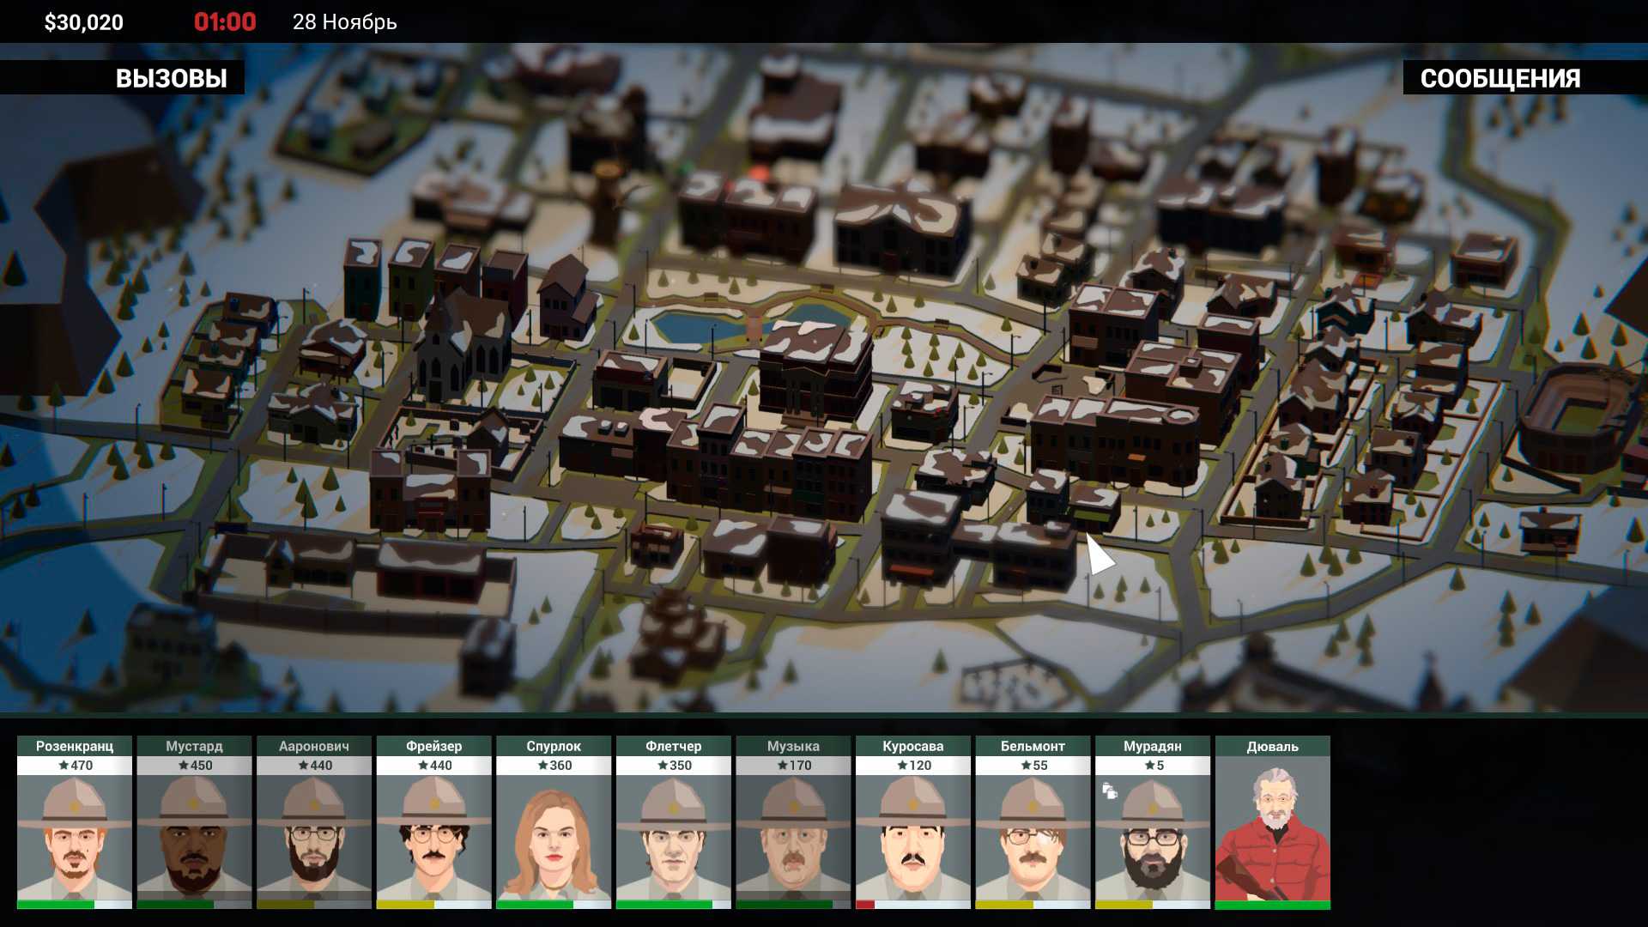Click the red 01:00 clock

click(225, 22)
